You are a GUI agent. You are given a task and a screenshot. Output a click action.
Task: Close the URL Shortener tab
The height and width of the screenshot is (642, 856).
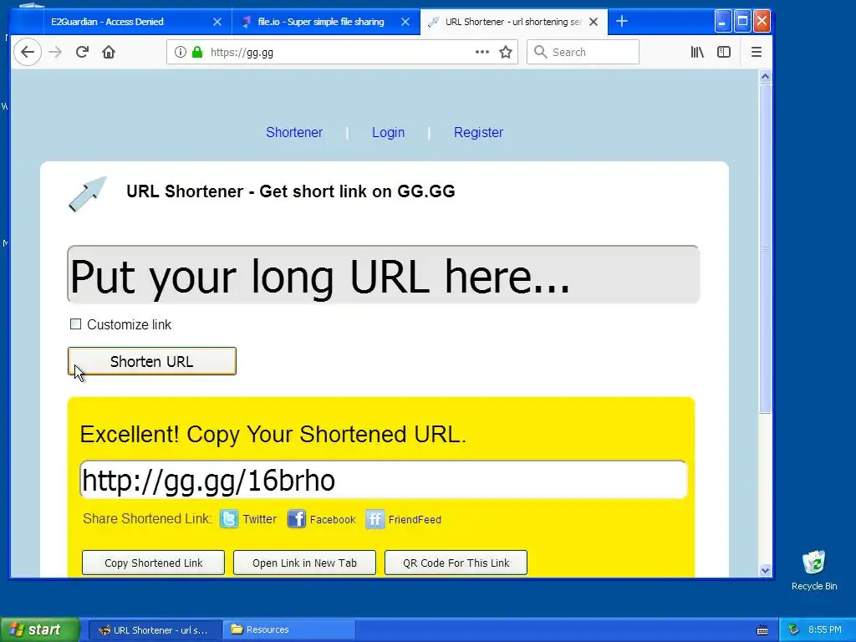(x=594, y=22)
